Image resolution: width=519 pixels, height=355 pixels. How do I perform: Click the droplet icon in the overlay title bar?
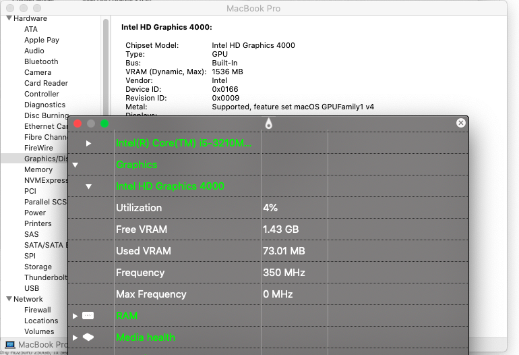tap(268, 124)
